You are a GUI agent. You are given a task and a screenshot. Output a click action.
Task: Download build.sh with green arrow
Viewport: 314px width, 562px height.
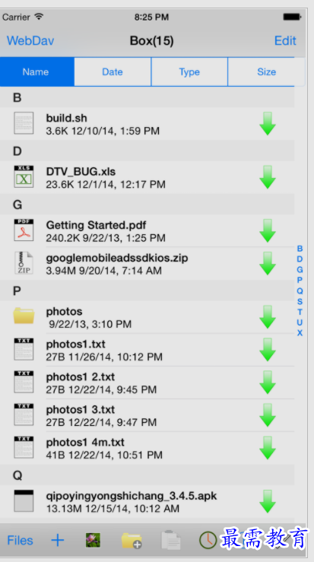point(268,124)
